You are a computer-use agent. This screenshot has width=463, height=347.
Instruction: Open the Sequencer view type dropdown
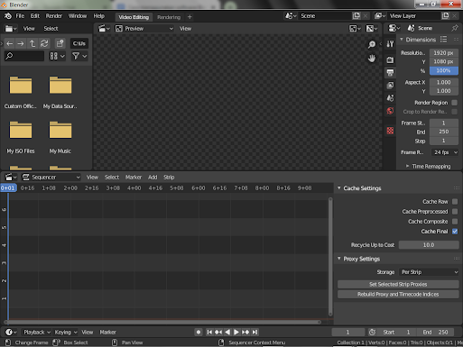pyautogui.click(x=51, y=178)
